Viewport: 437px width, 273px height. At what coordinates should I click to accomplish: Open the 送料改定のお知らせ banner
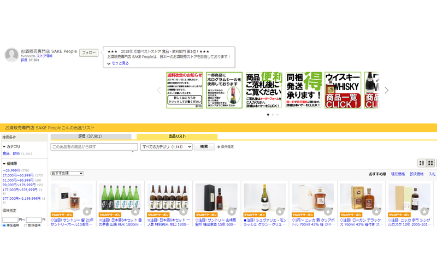tap(185, 90)
